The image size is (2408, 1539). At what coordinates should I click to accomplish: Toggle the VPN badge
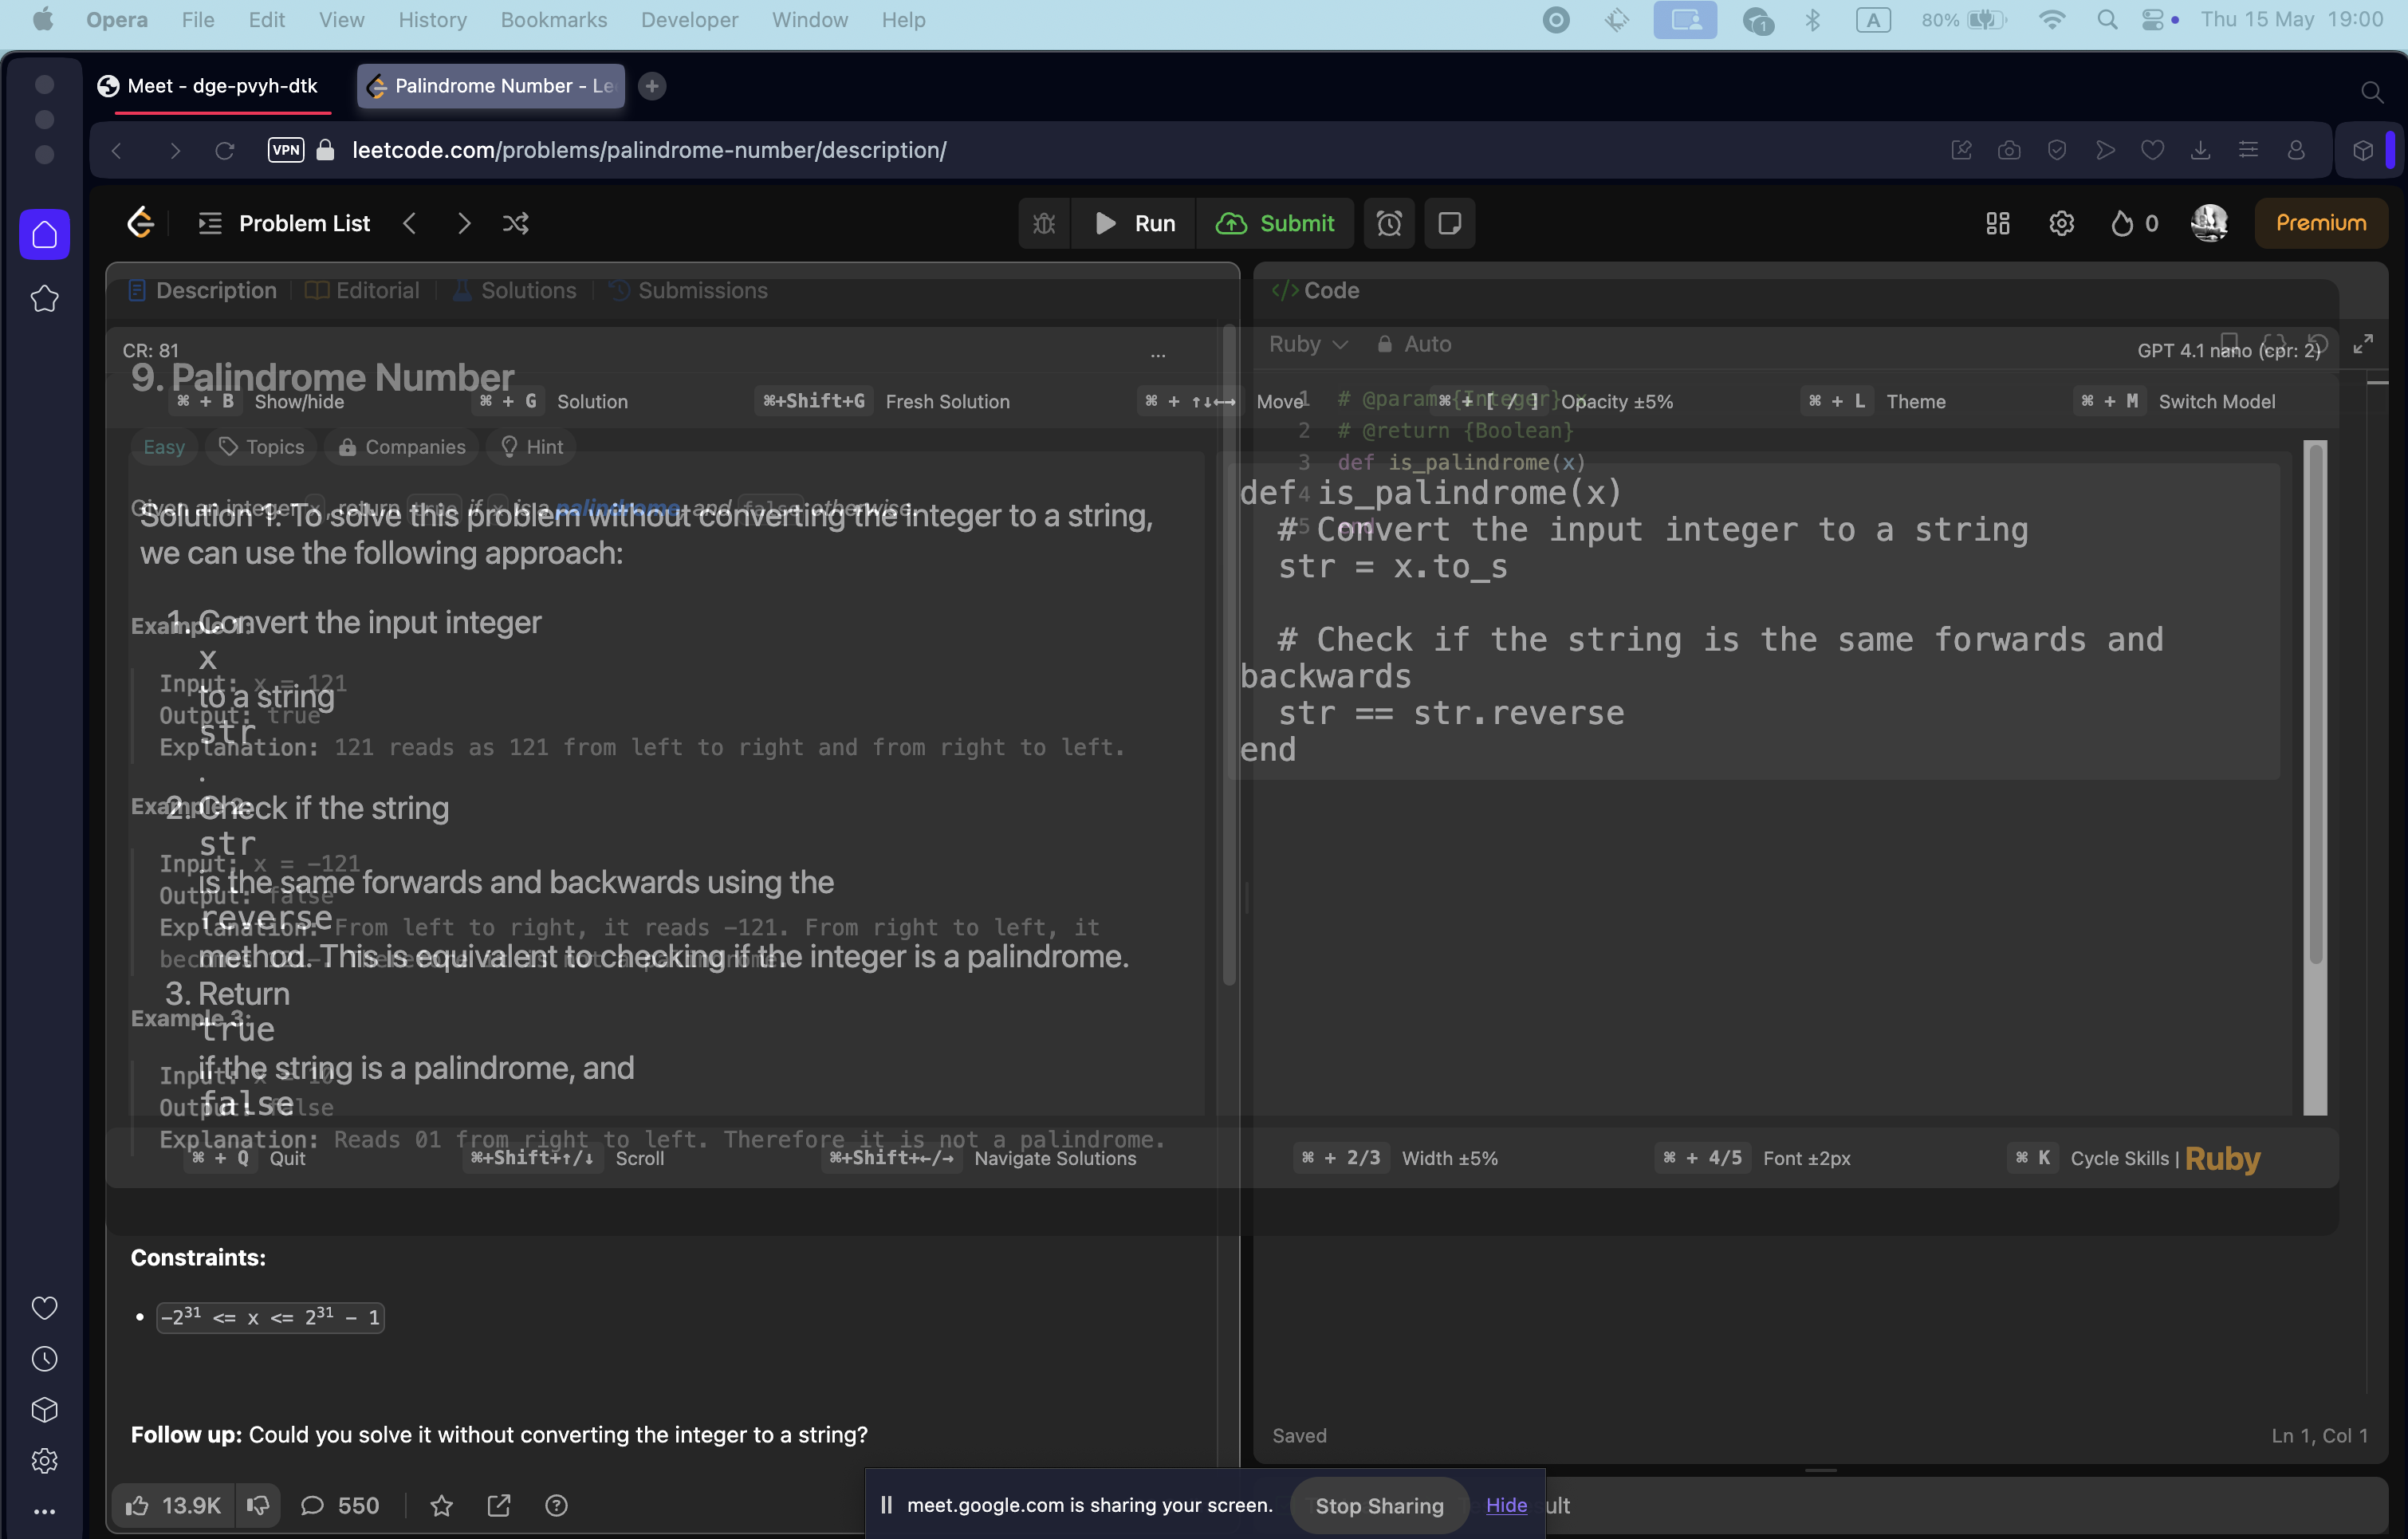[x=286, y=150]
